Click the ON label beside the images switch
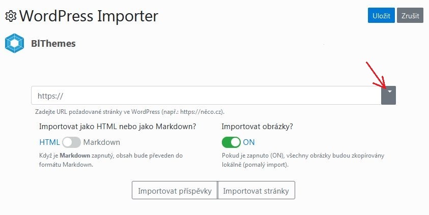The width and height of the screenshot is (429, 215). tap(249, 142)
